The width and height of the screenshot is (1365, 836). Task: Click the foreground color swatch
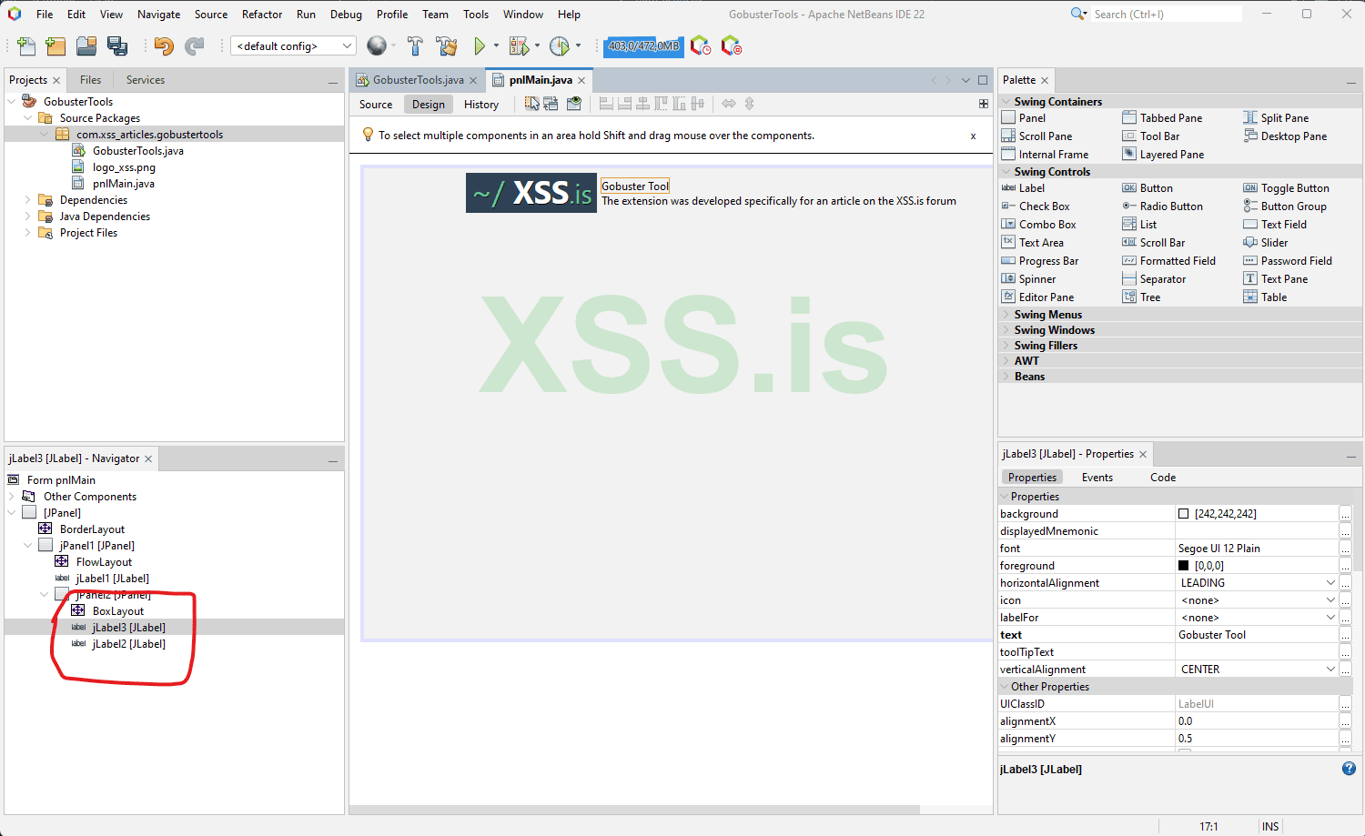[1184, 566]
